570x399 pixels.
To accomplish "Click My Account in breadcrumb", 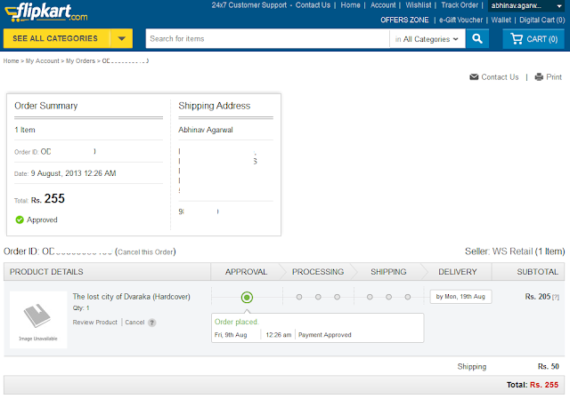I will 42,61.
